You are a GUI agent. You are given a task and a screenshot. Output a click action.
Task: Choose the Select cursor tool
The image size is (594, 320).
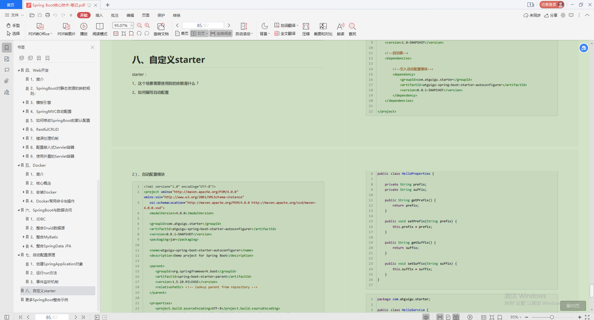(x=13, y=33)
